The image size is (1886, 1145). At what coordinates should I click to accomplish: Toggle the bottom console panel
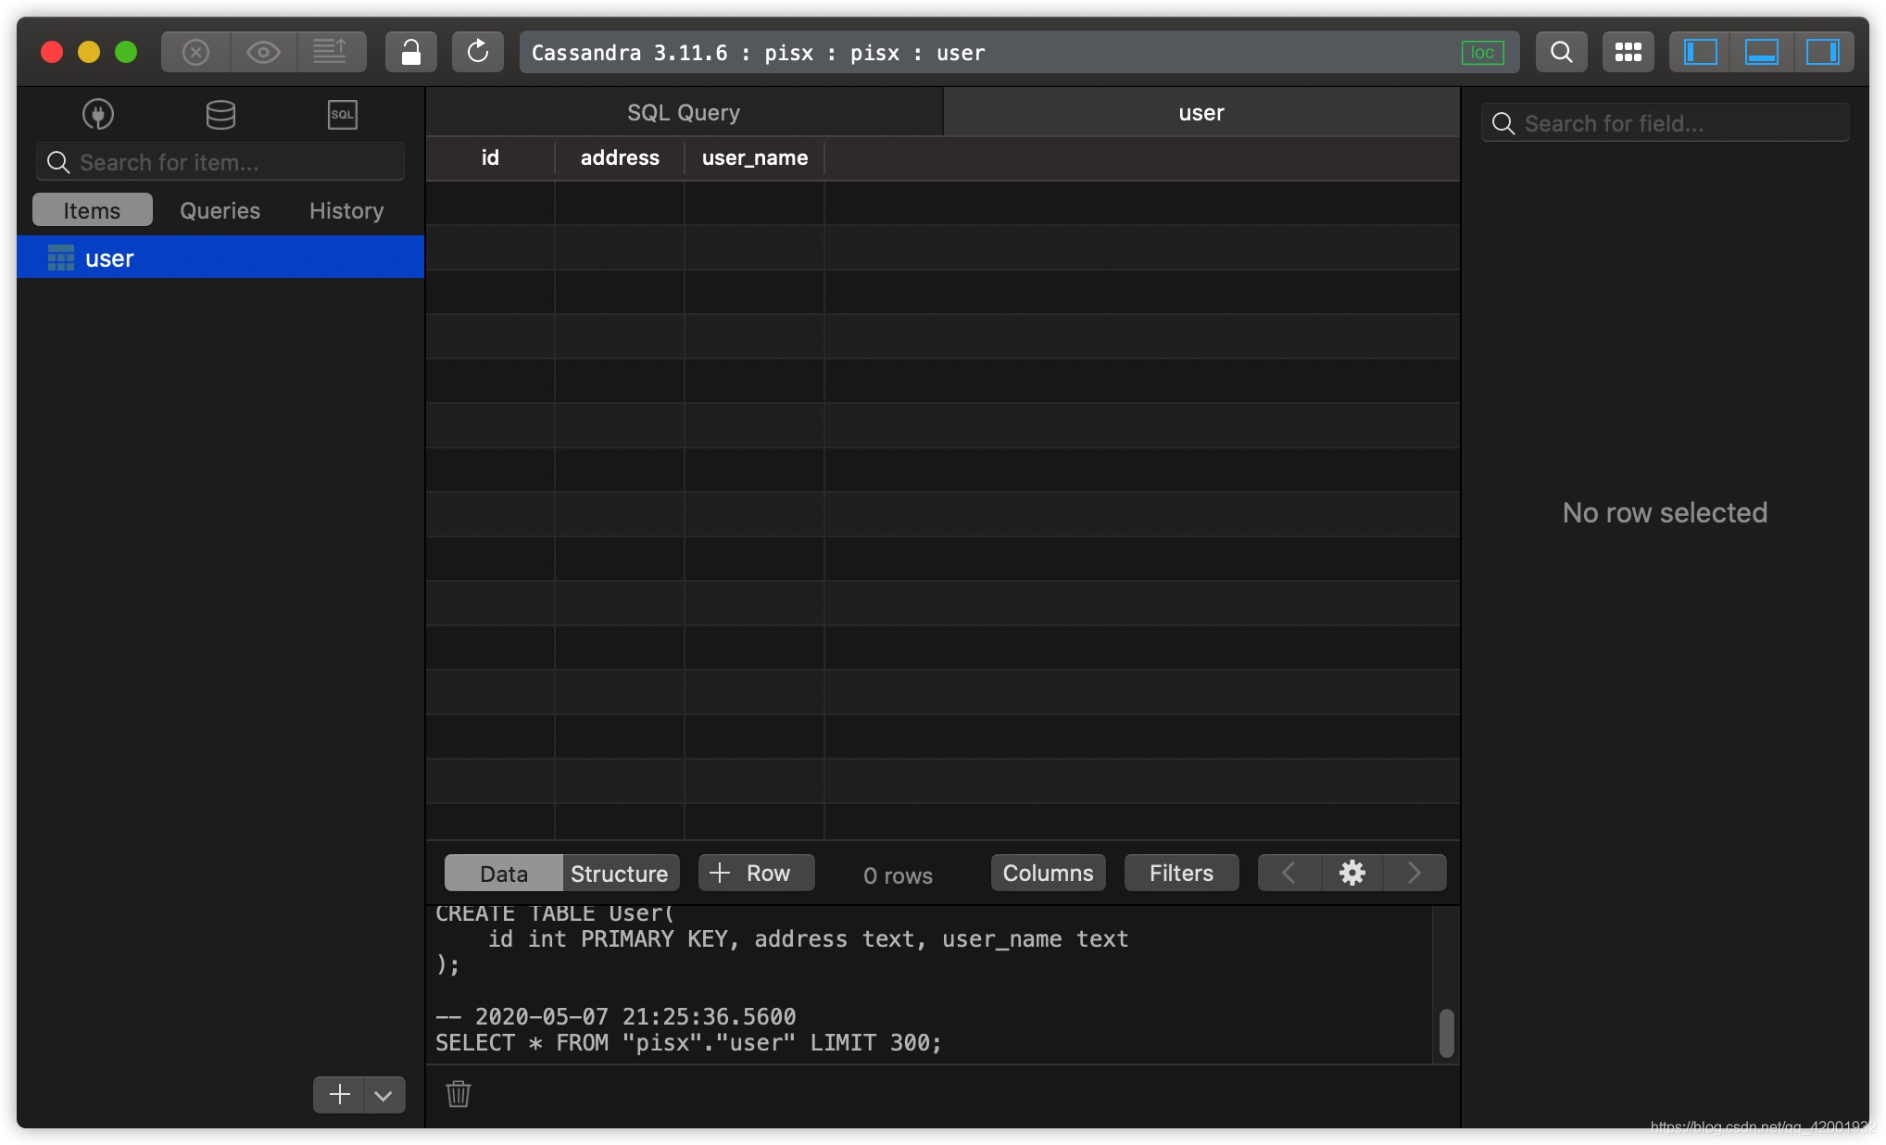[1762, 52]
